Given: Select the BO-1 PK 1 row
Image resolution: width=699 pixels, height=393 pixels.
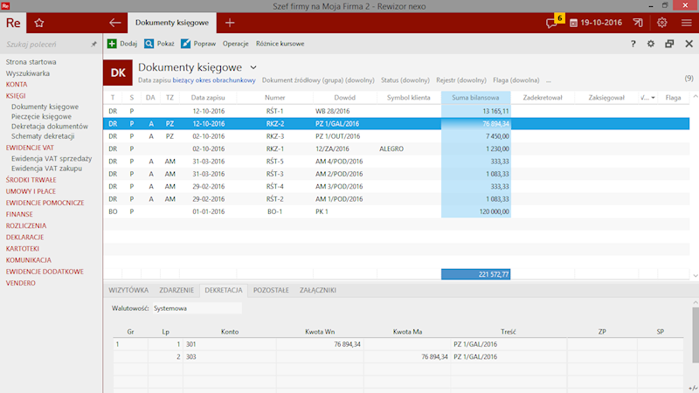Looking at the screenshot, I should [x=397, y=211].
